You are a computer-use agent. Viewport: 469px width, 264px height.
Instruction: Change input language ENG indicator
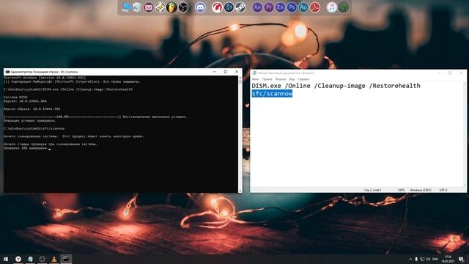(x=435, y=259)
